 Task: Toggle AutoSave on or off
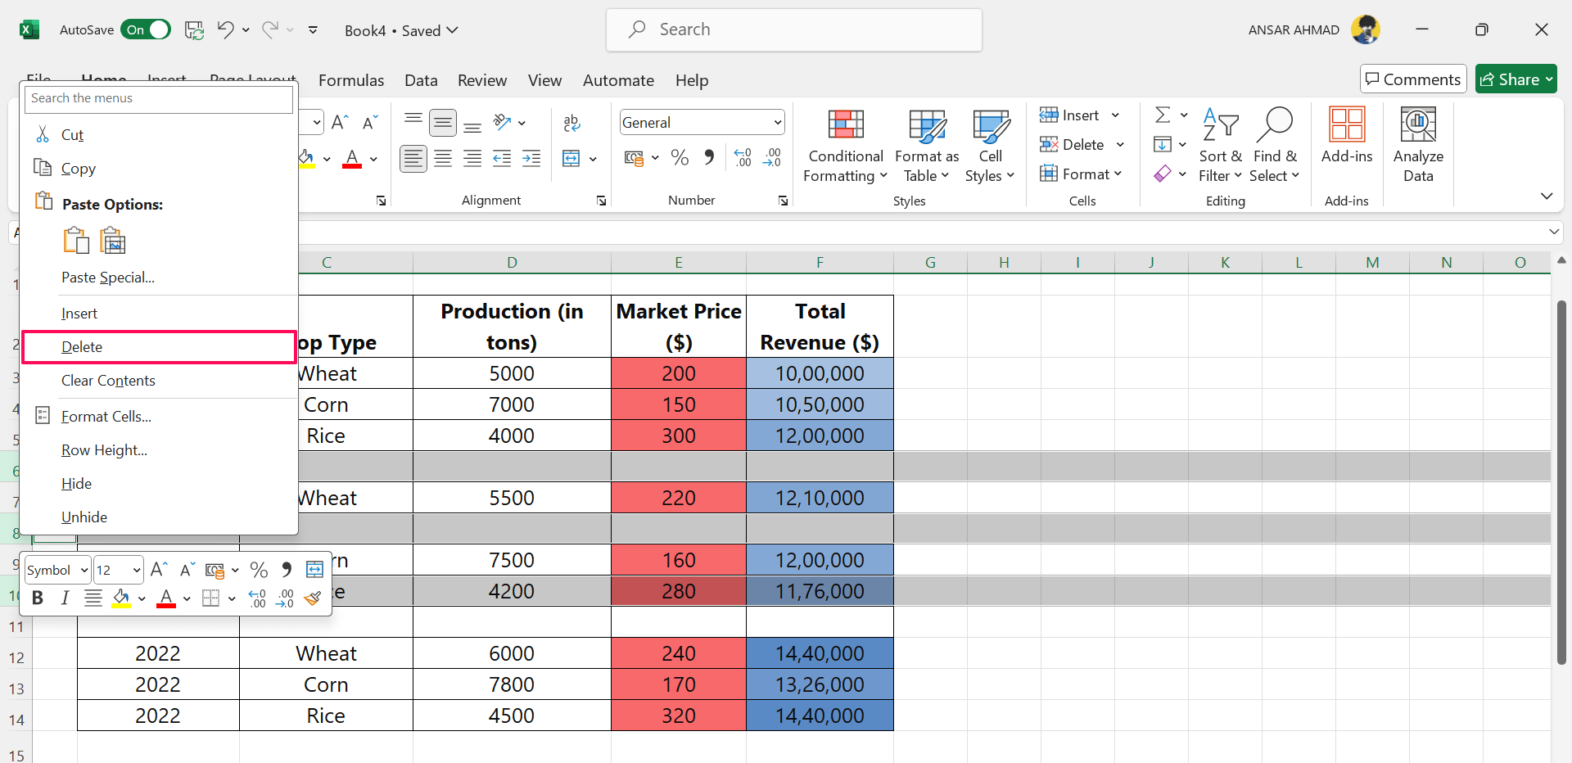pyautogui.click(x=146, y=29)
